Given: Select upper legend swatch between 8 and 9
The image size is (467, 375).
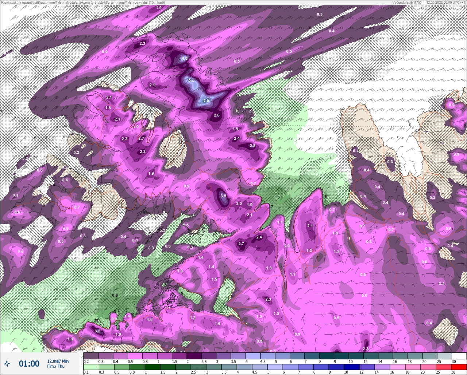Looking at the screenshot, I should [x=327, y=356].
